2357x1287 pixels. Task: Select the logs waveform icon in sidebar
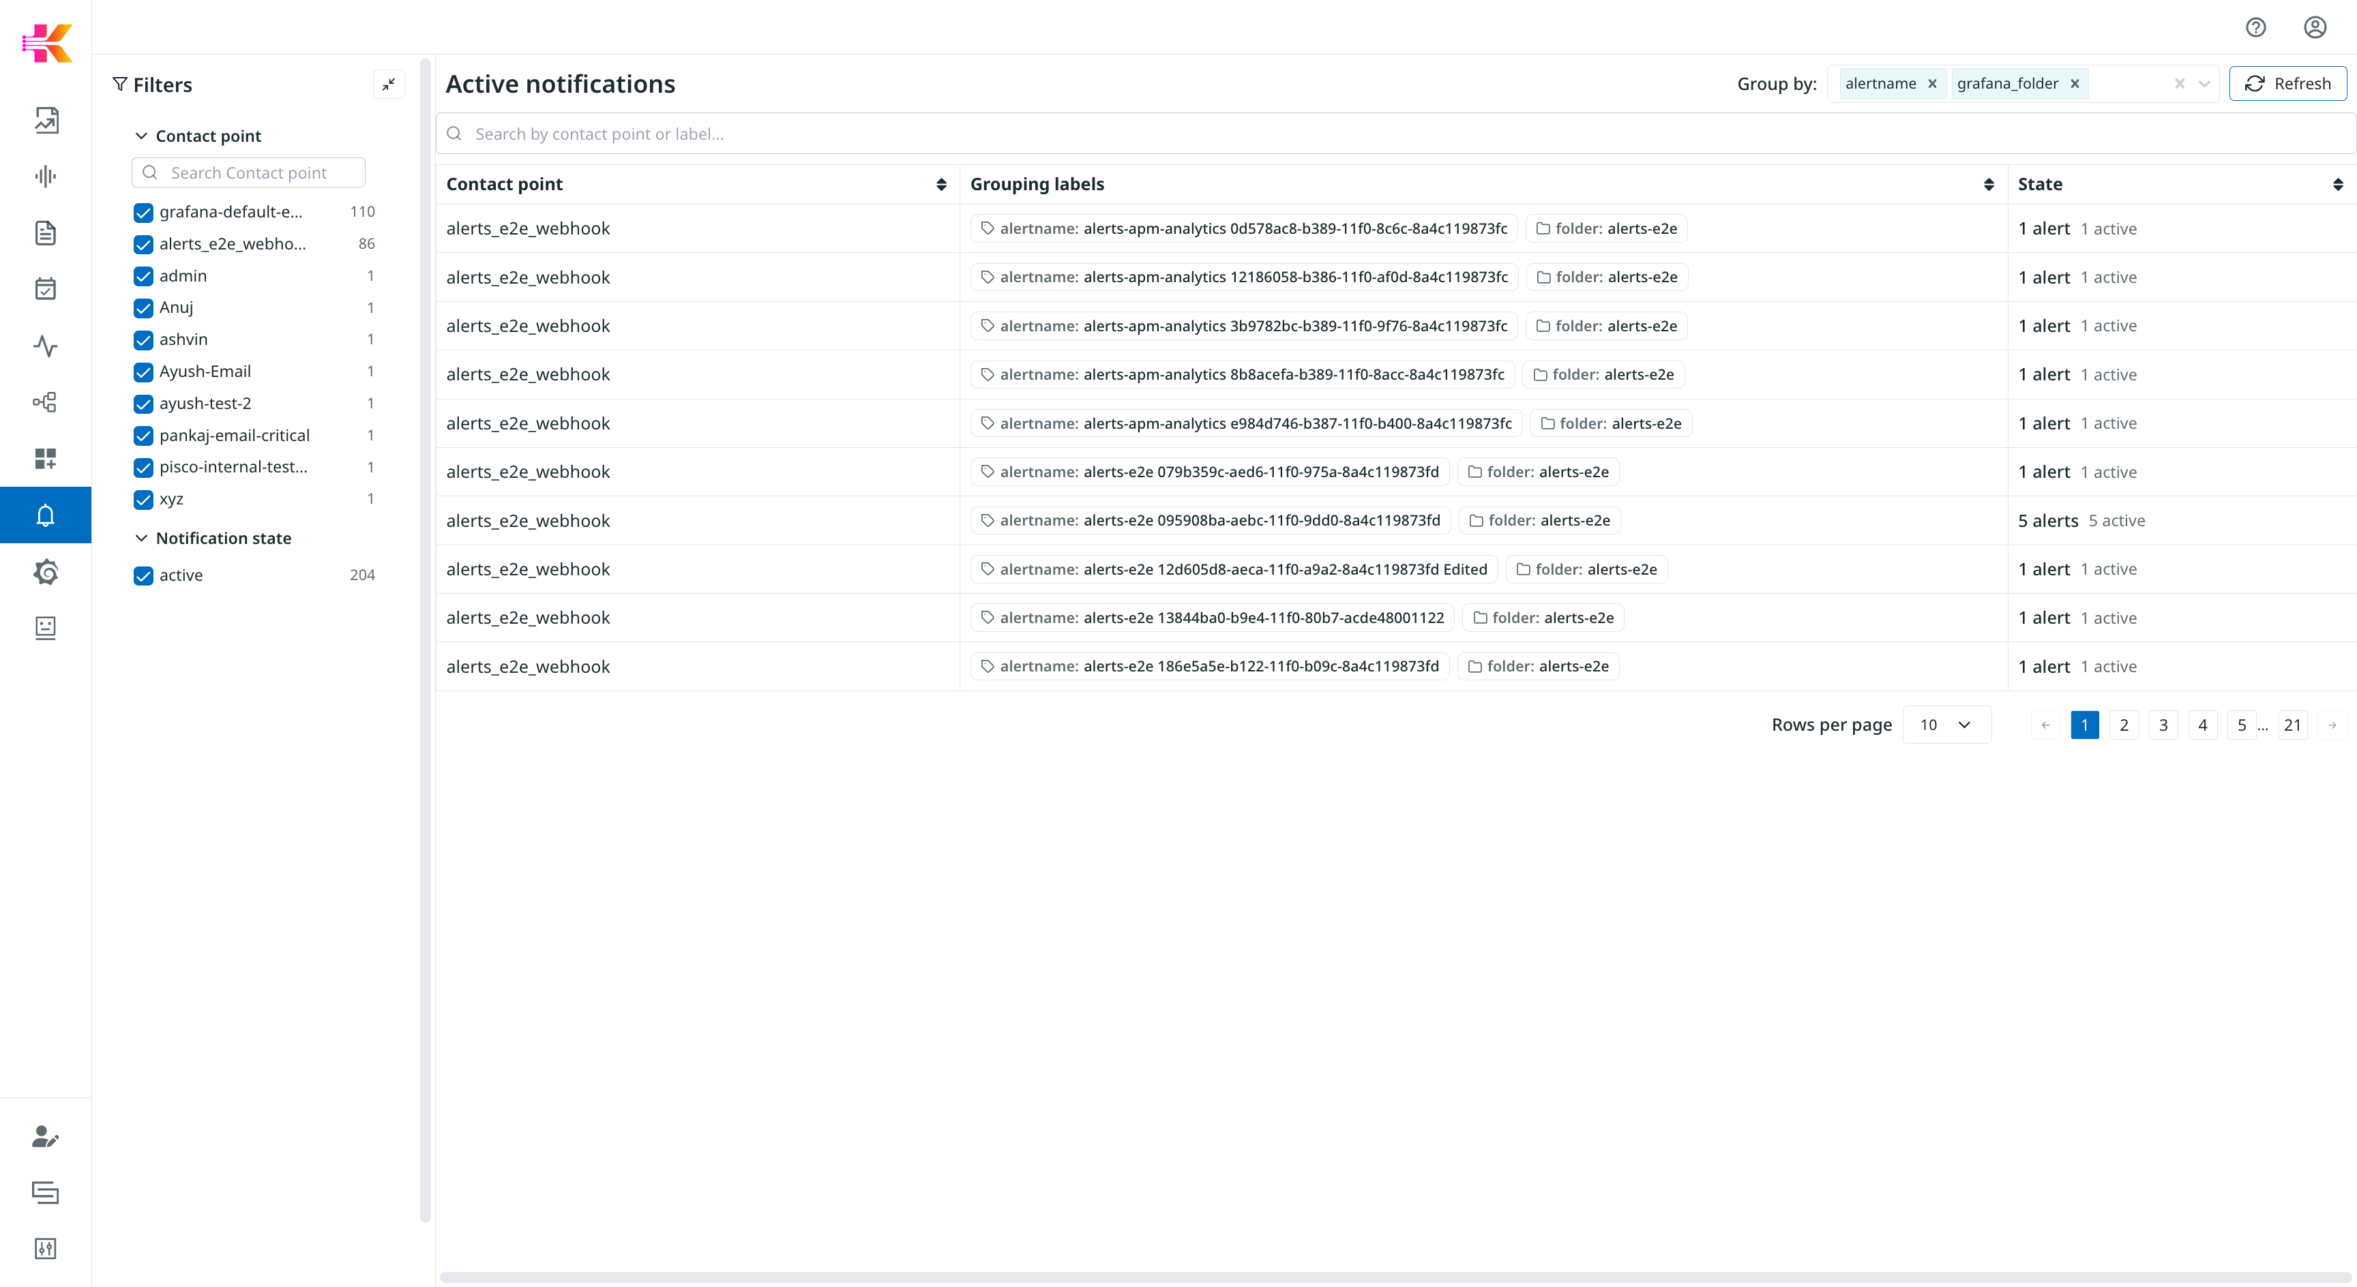coord(45,176)
